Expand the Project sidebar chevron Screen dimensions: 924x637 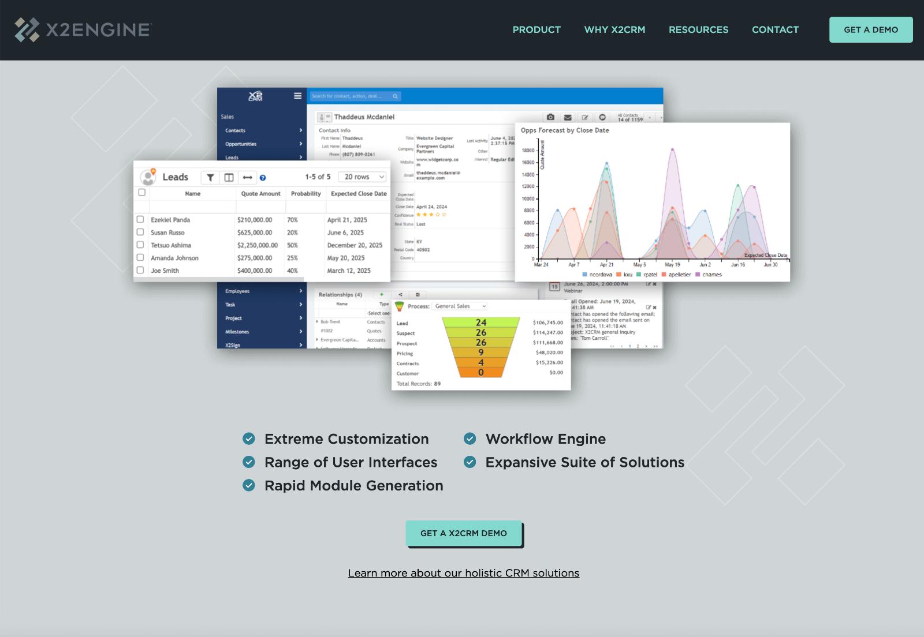(x=300, y=318)
